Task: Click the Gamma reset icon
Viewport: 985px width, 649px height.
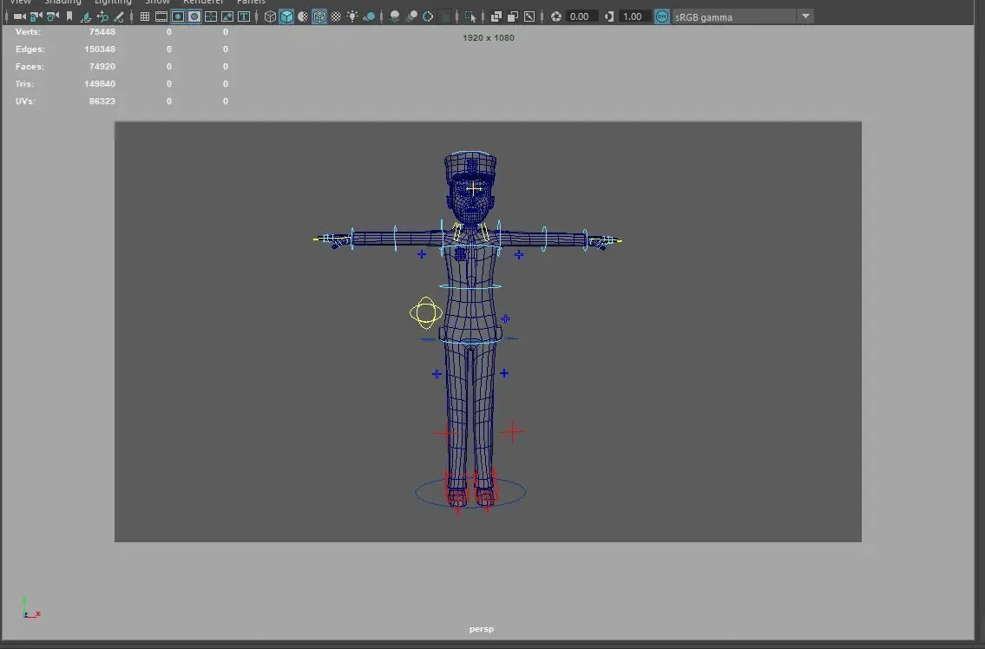Action: point(608,17)
